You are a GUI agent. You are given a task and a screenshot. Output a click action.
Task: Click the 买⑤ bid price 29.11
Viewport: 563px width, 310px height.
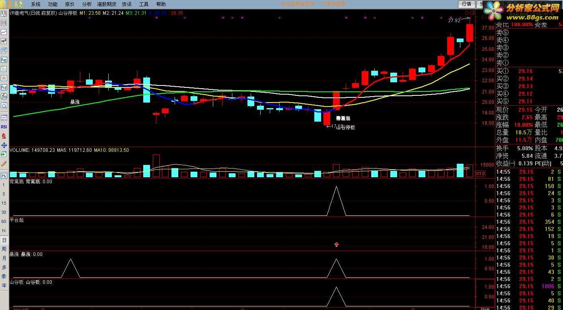pyautogui.click(x=525, y=101)
